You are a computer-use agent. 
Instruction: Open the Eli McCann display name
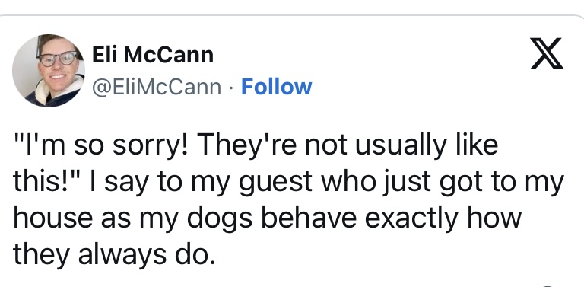pyautogui.click(x=153, y=56)
